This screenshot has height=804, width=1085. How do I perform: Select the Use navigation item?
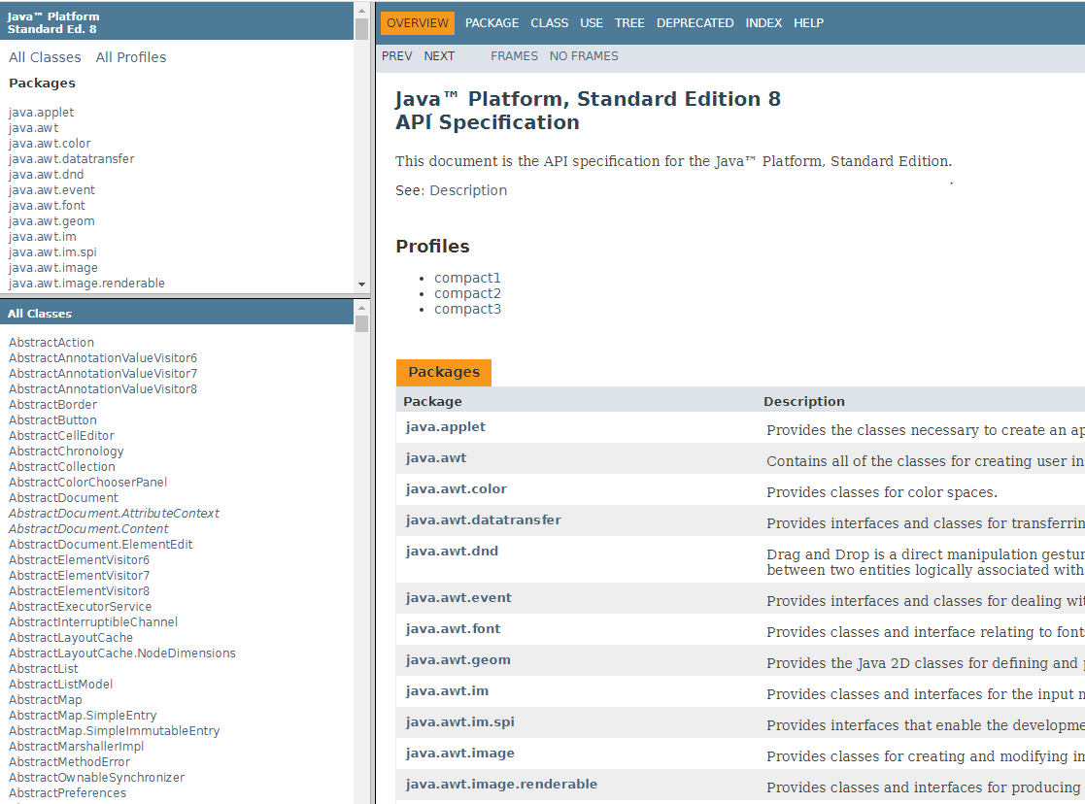click(591, 23)
